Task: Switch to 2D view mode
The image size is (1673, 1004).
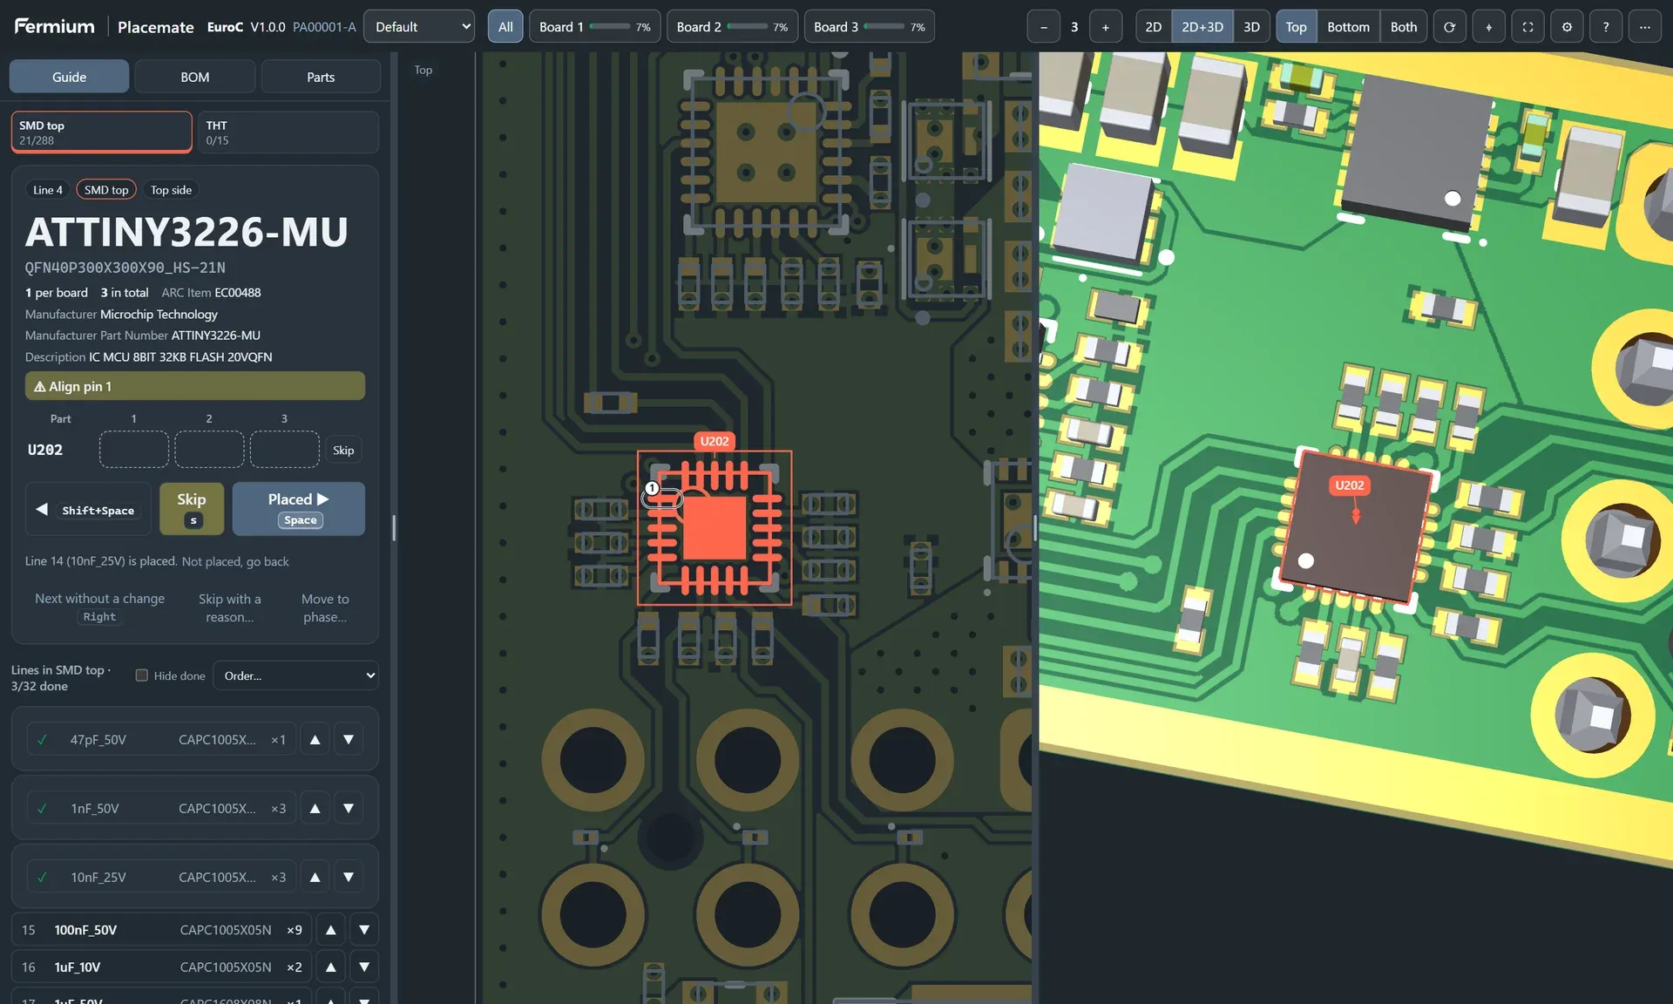Action: [x=1153, y=27]
